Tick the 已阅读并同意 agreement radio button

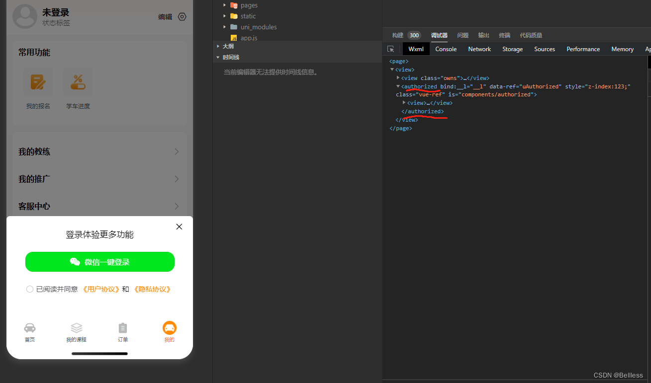tap(30, 289)
